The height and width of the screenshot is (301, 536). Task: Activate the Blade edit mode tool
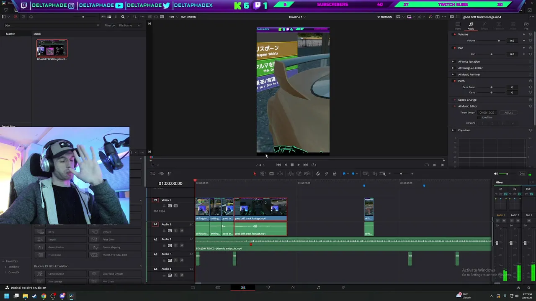point(271,173)
